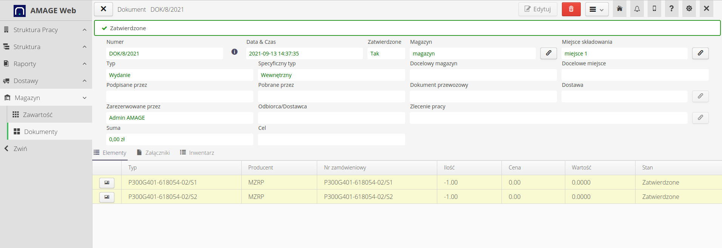
Task: Click the Wartość column header
Action: click(600, 168)
